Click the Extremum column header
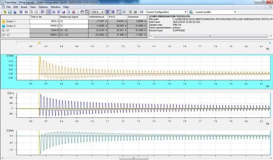 pyautogui.click(x=137, y=17)
